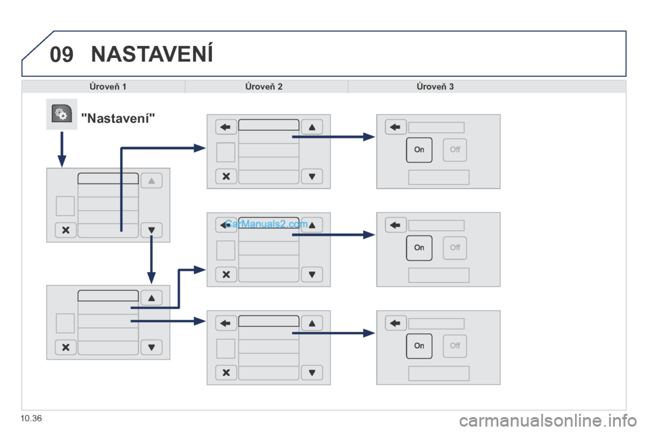Click the "NASTAVENÍ" page heading
The image size is (648, 432).
pos(152,54)
